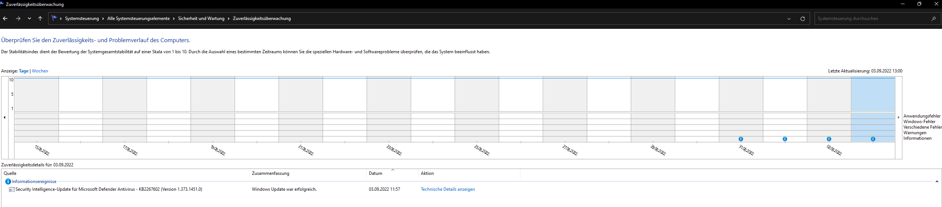
Task: Open the address bar history dropdown
Action: click(789, 18)
